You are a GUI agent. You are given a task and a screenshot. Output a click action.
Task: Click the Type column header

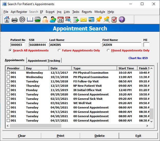94,68
